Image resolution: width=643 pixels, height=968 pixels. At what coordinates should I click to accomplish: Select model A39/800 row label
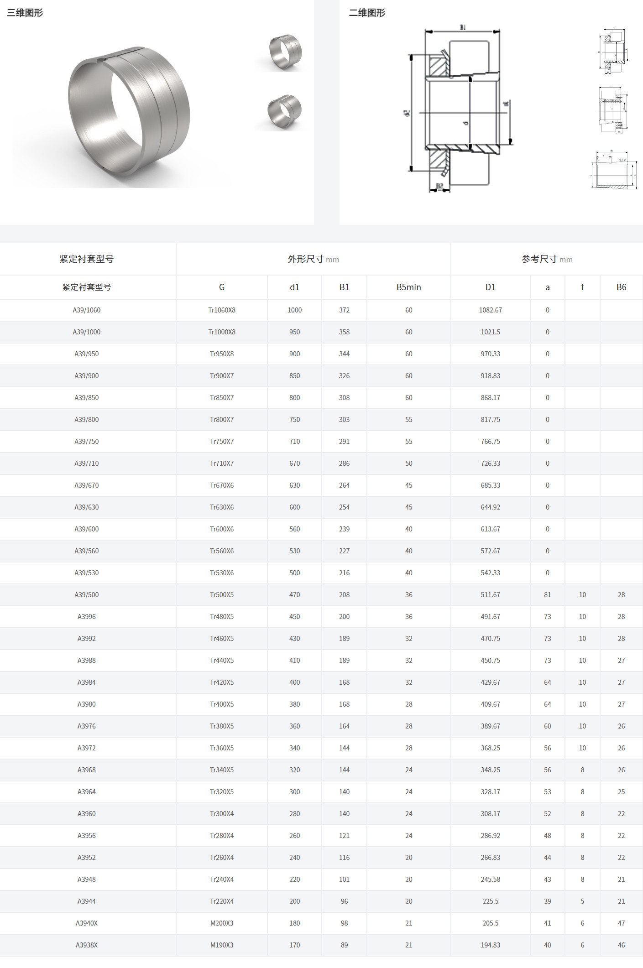(x=87, y=420)
